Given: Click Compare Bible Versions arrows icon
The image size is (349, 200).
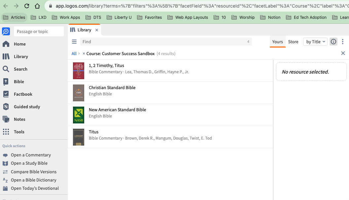Looking at the screenshot, I should click(x=5, y=172).
